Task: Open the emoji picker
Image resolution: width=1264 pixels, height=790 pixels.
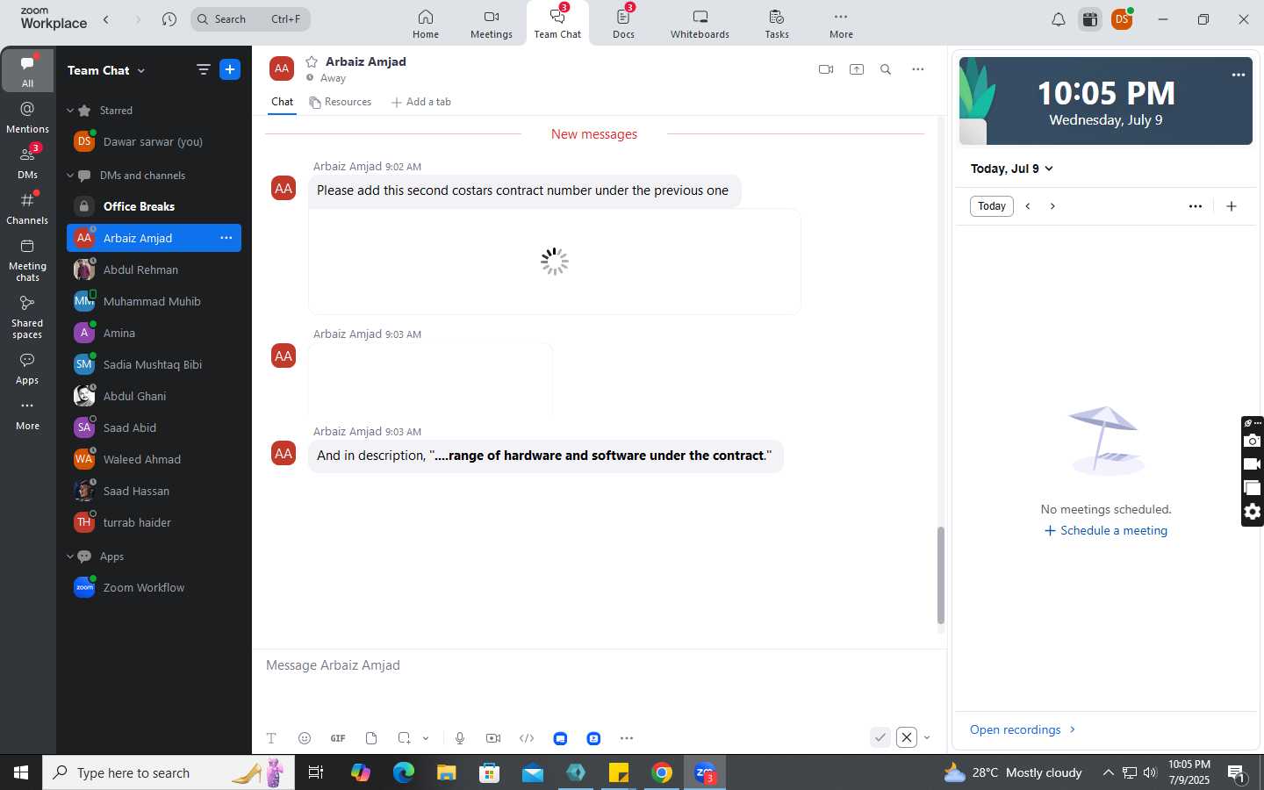Action: point(305,738)
